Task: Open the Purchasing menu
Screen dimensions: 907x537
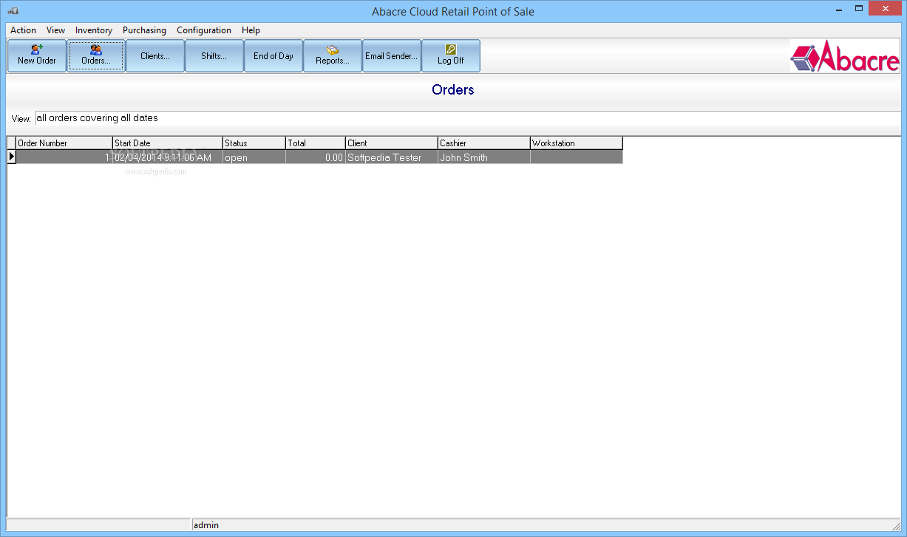Action: (144, 30)
